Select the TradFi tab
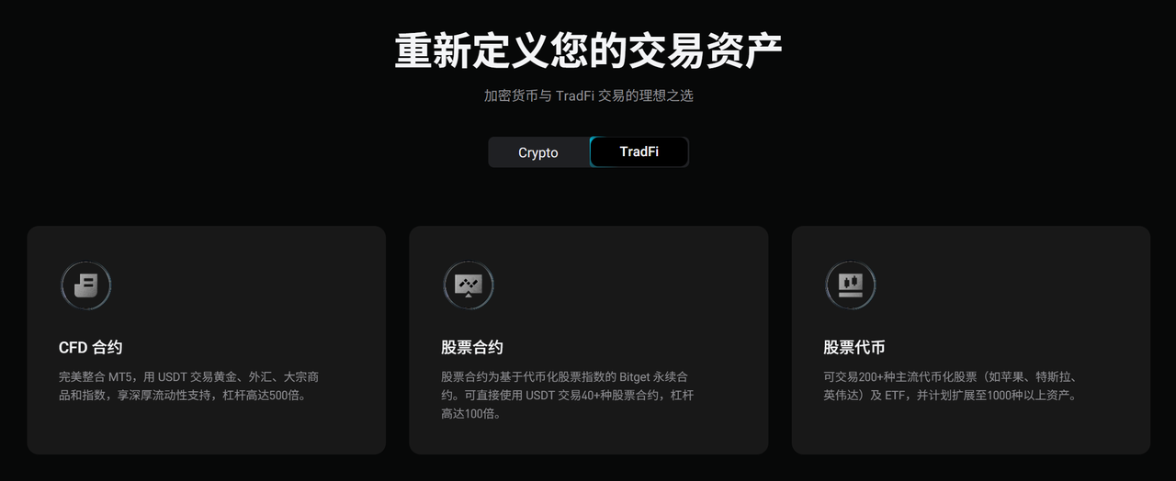Screen dimensions: 1176x481 click(639, 151)
